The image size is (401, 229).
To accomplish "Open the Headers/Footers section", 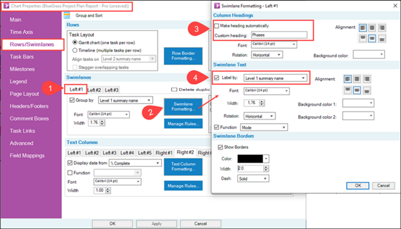I will 29,106.
